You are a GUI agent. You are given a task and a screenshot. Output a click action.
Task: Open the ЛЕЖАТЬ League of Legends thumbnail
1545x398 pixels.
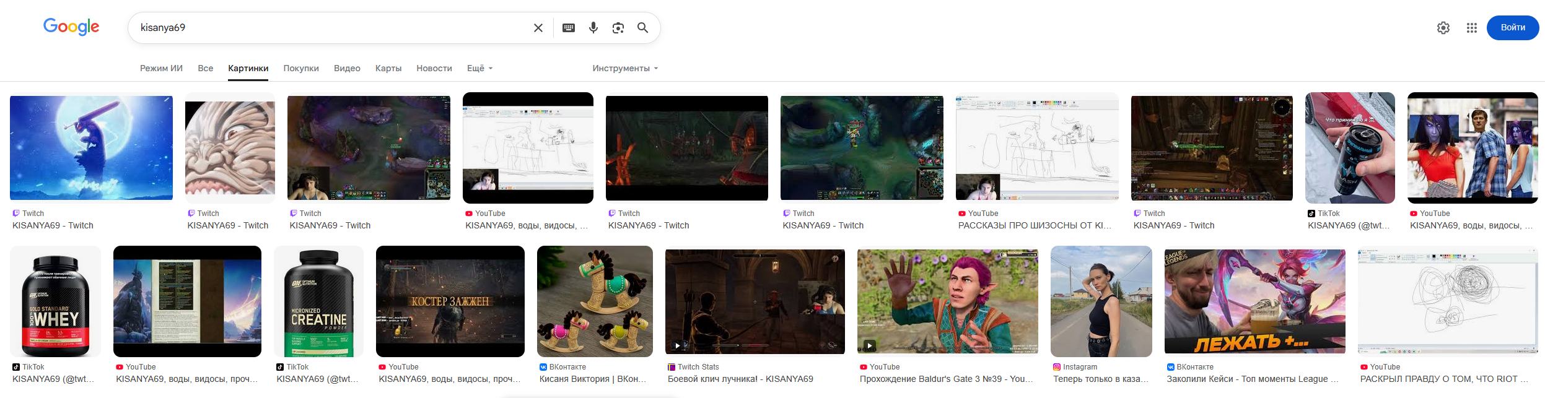(1255, 301)
